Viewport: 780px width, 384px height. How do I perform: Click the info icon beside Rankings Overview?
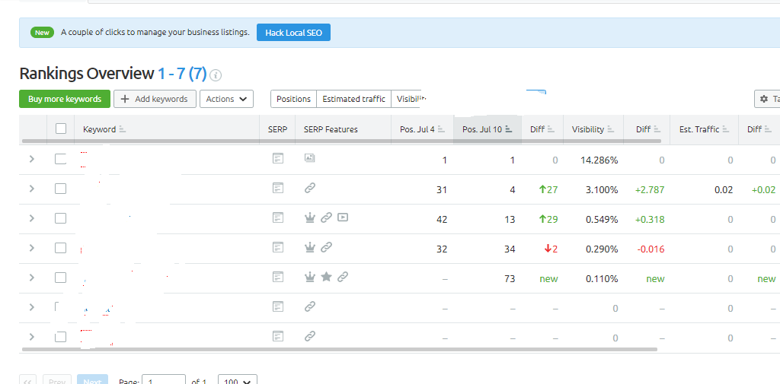pyautogui.click(x=216, y=75)
